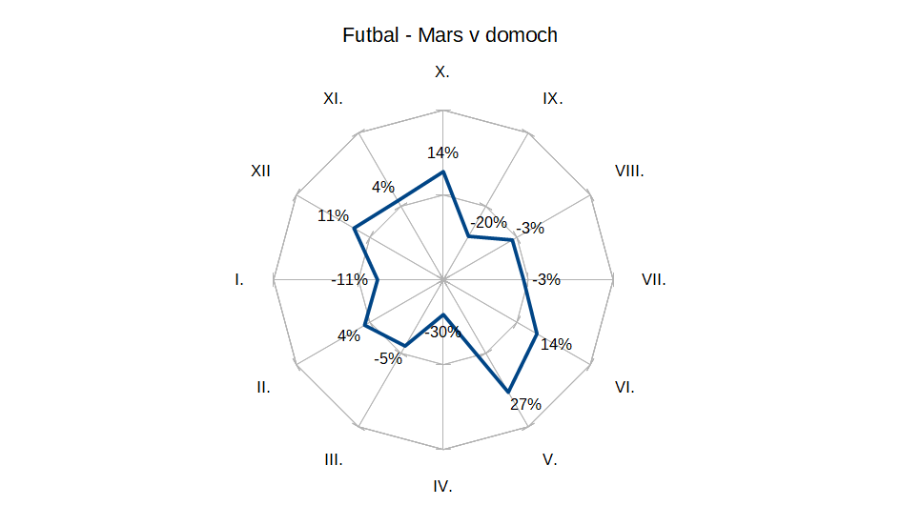Click the I. axis label
The height and width of the screenshot is (506, 901).
pos(239,280)
